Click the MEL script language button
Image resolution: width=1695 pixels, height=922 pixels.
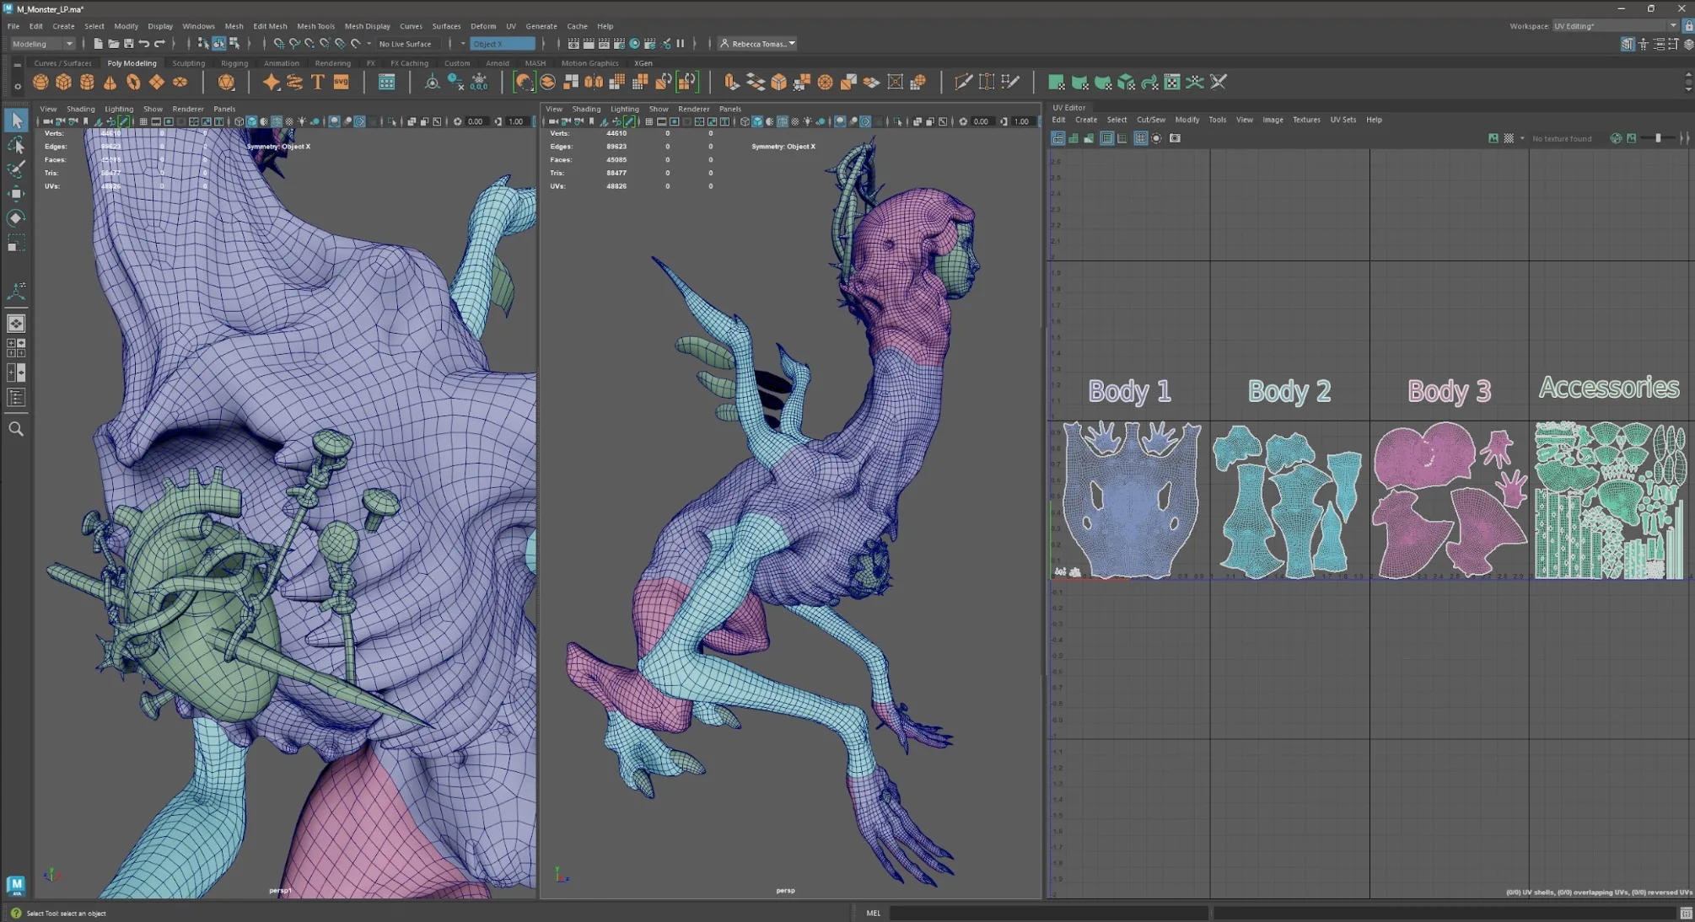(873, 913)
